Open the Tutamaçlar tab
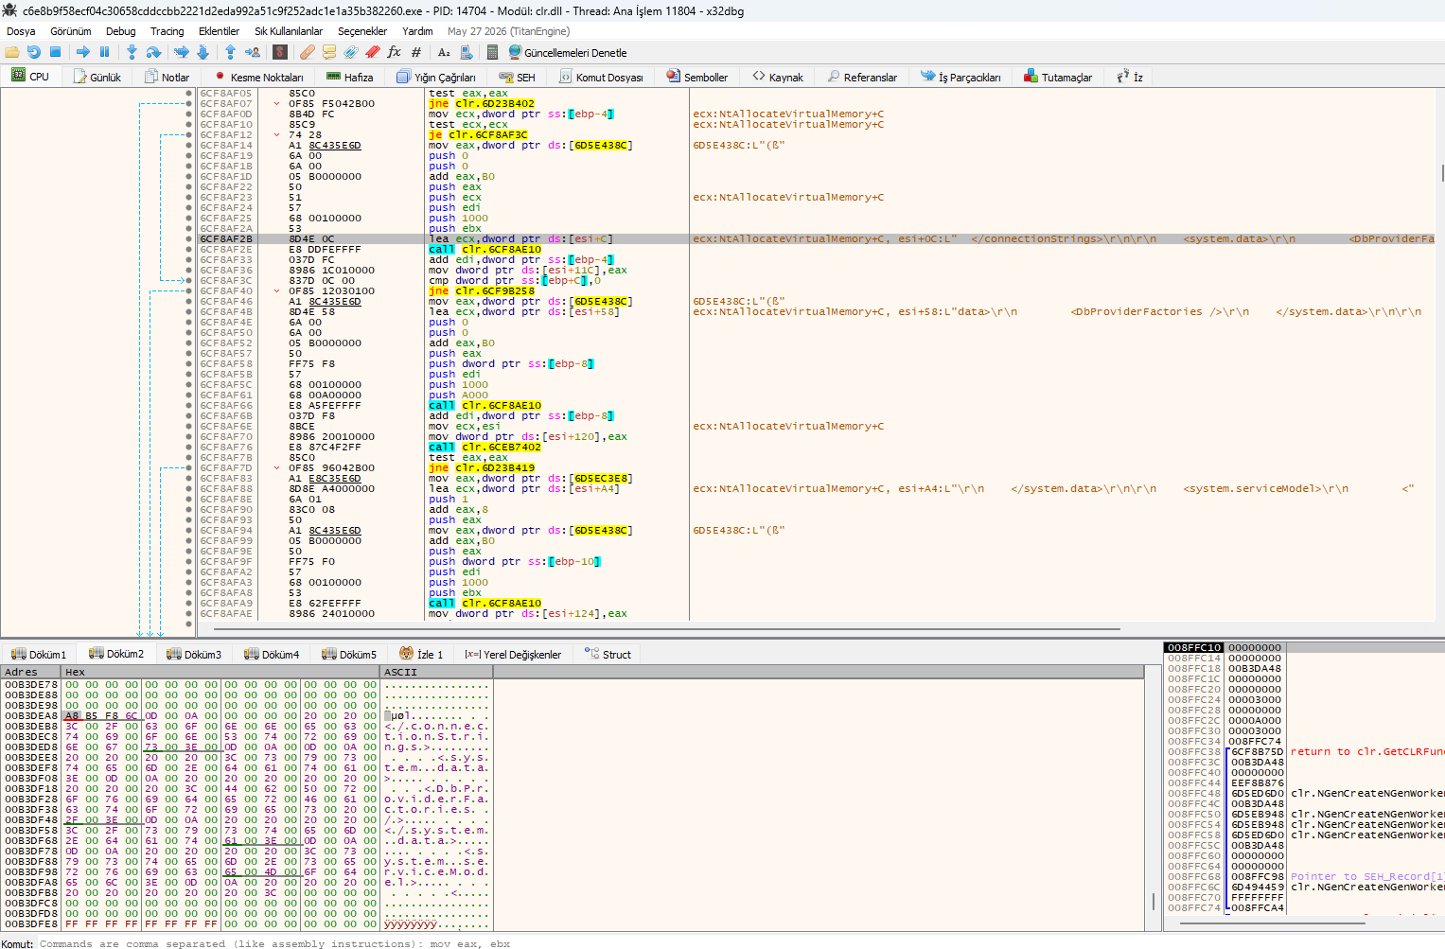 [x=1058, y=78]
